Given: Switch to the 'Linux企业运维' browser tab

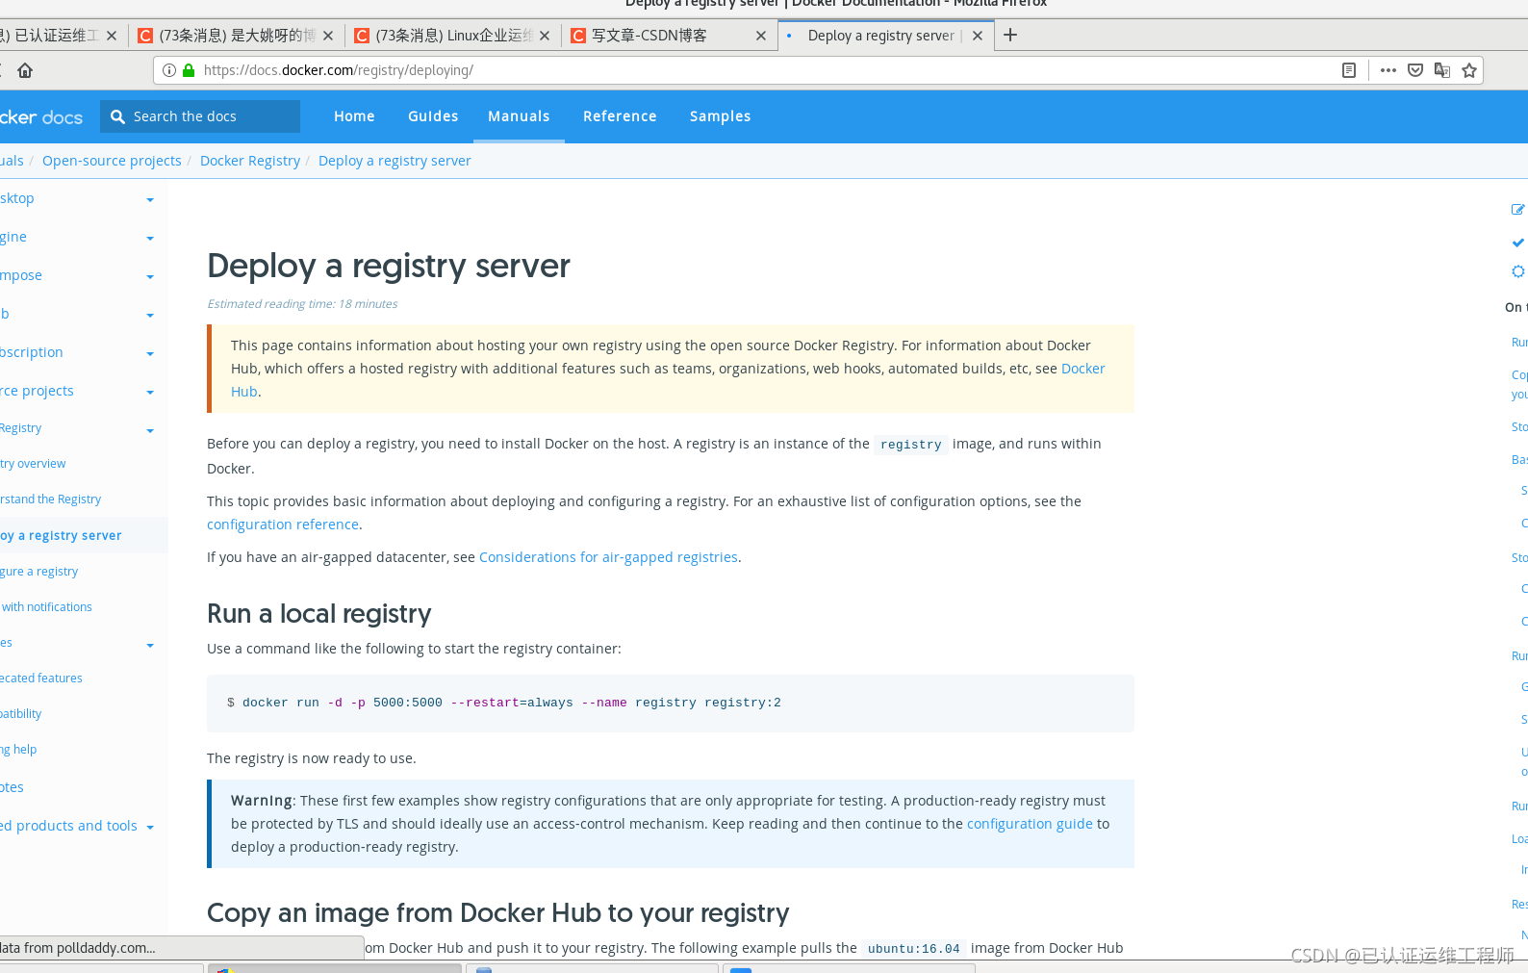Looking at the screenshot, I should pyautogui.click(x=452, y=36).
